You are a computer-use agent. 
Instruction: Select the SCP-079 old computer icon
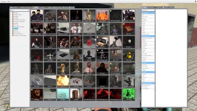click(x=103, y=42)
